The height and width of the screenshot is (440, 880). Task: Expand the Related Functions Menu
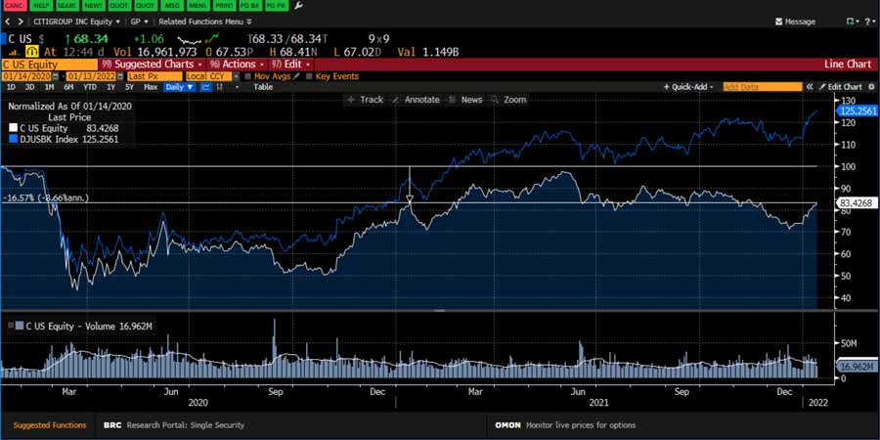205,22
